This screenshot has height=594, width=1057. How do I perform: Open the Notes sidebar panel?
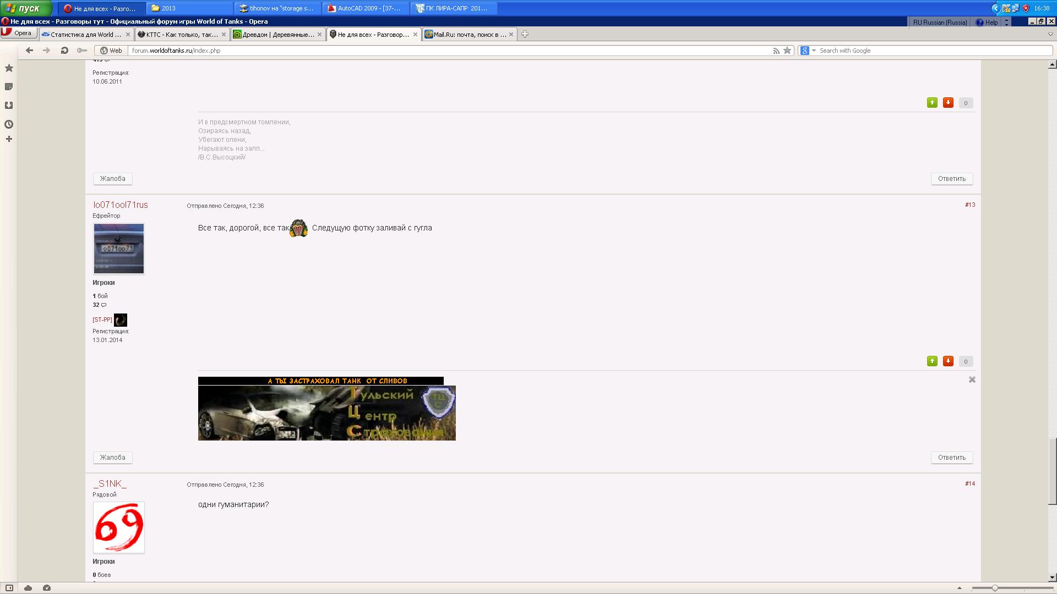[x=9, y=87]
